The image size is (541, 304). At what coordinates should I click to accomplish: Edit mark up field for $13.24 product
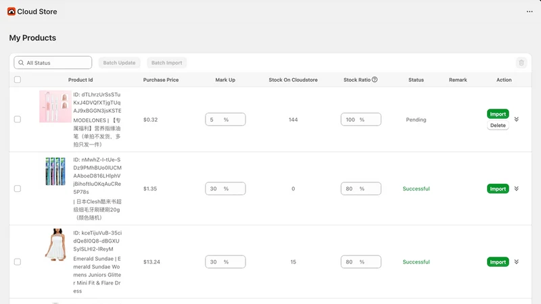225,261
